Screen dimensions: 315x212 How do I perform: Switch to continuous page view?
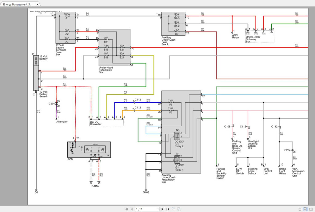point(305,209)
